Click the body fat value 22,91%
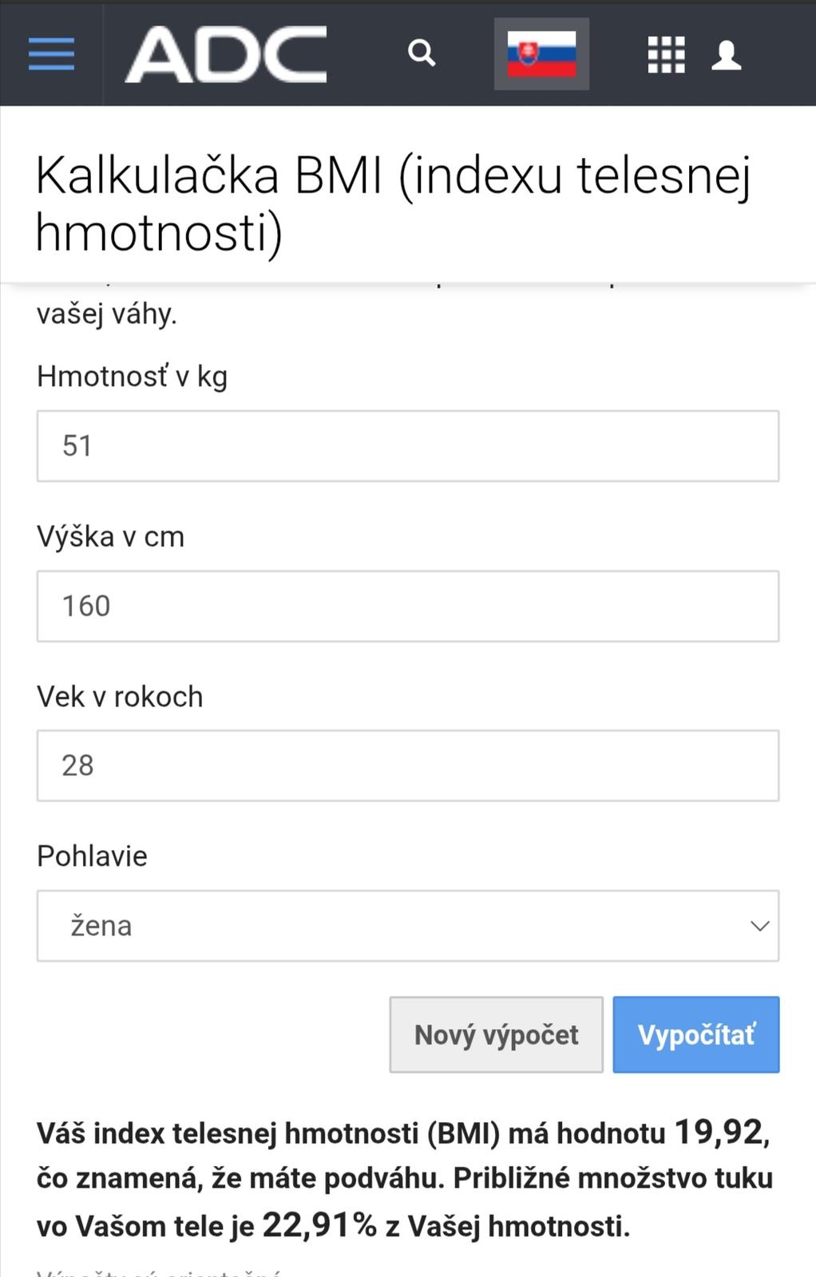The height and width of the screenshot is (1277, 816). coord(319,1225)
